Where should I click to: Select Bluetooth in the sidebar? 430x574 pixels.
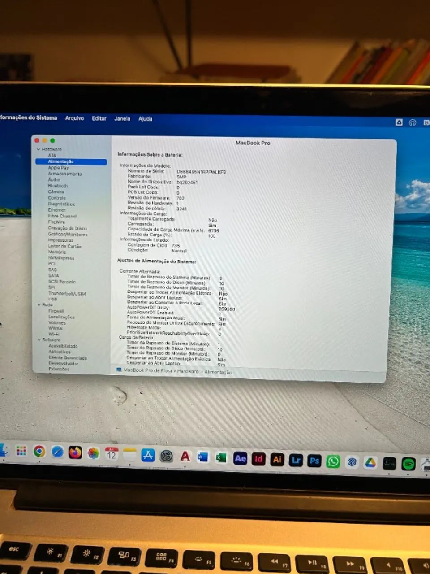click(58, 186)
